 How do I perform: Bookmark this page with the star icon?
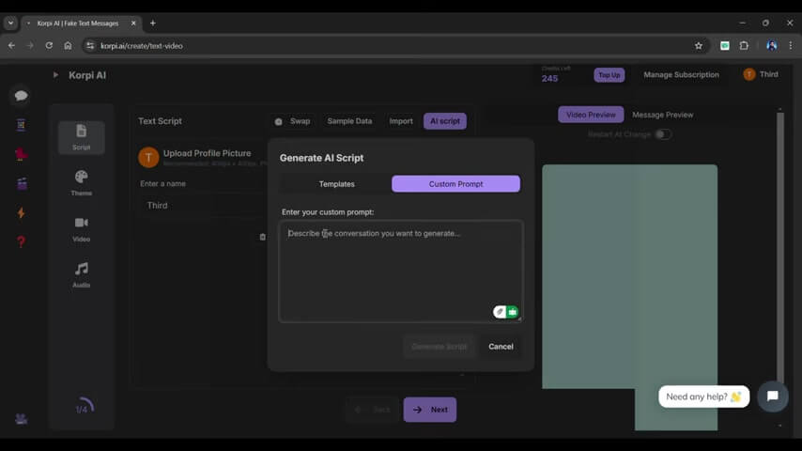coord(698,45)
